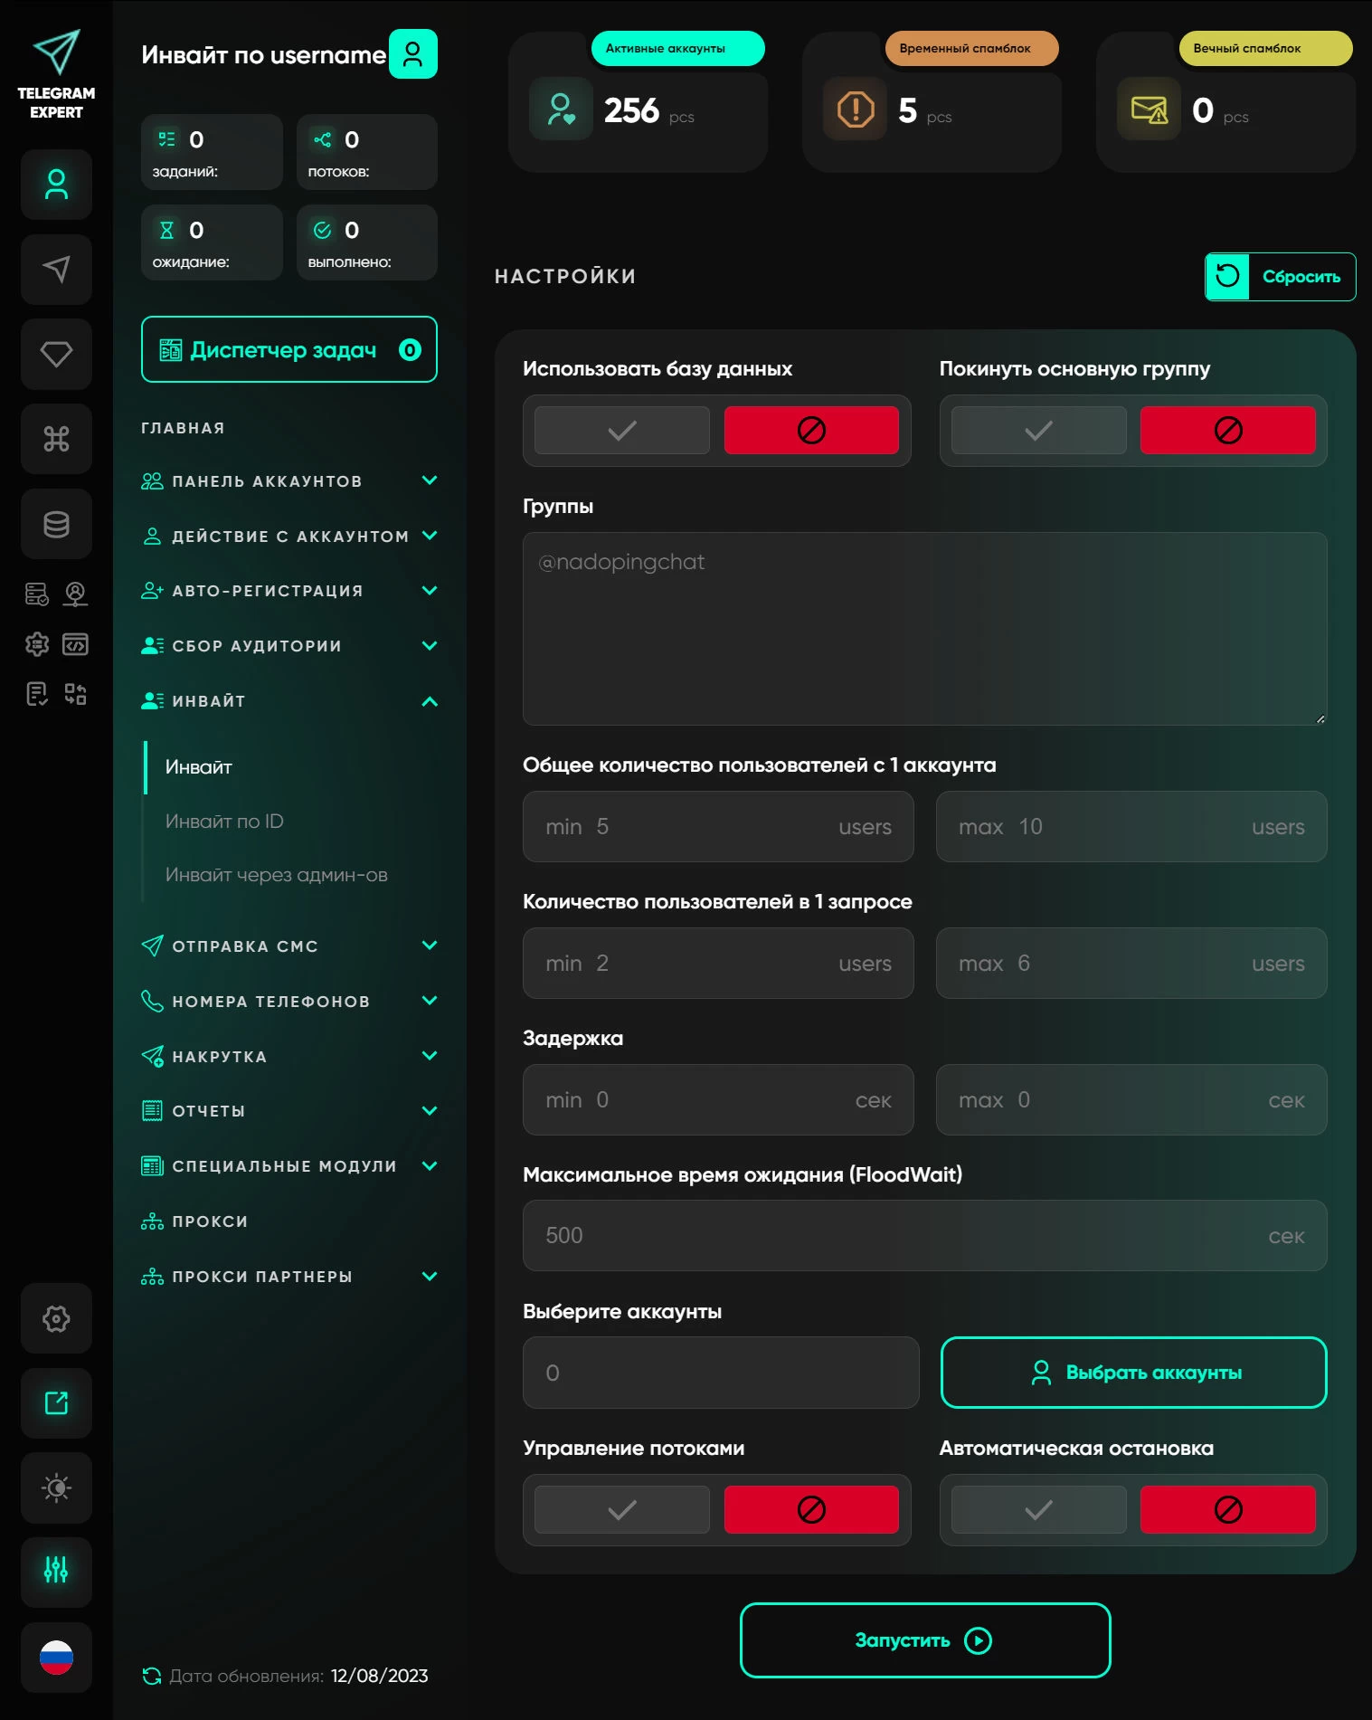Click the refresh icon by update date

tap(152, 1676)
